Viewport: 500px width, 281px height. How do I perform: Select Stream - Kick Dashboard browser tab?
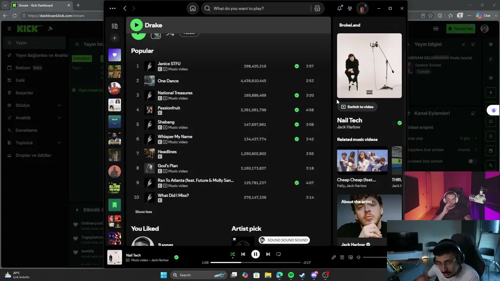(x=41, y=5)
